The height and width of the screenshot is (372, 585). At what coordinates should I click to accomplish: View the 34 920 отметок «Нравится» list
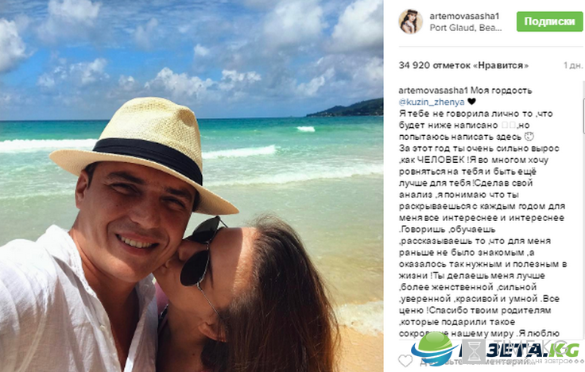click(x=463, y=65)
